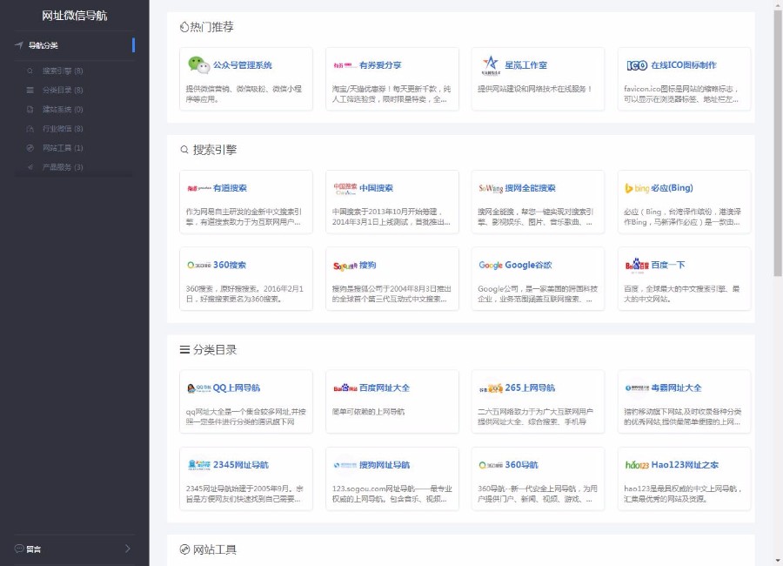783x566 pixels.
Task: Click the 留言 label in the sidebar footer
Action: (x=34, y=549)
